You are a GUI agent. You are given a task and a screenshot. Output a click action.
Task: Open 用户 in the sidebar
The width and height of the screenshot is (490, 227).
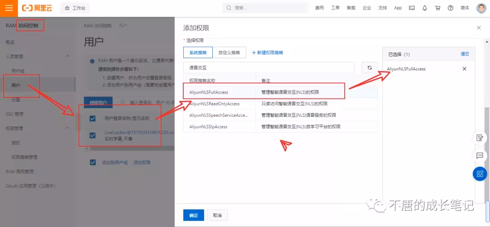[x=15, y=85]
